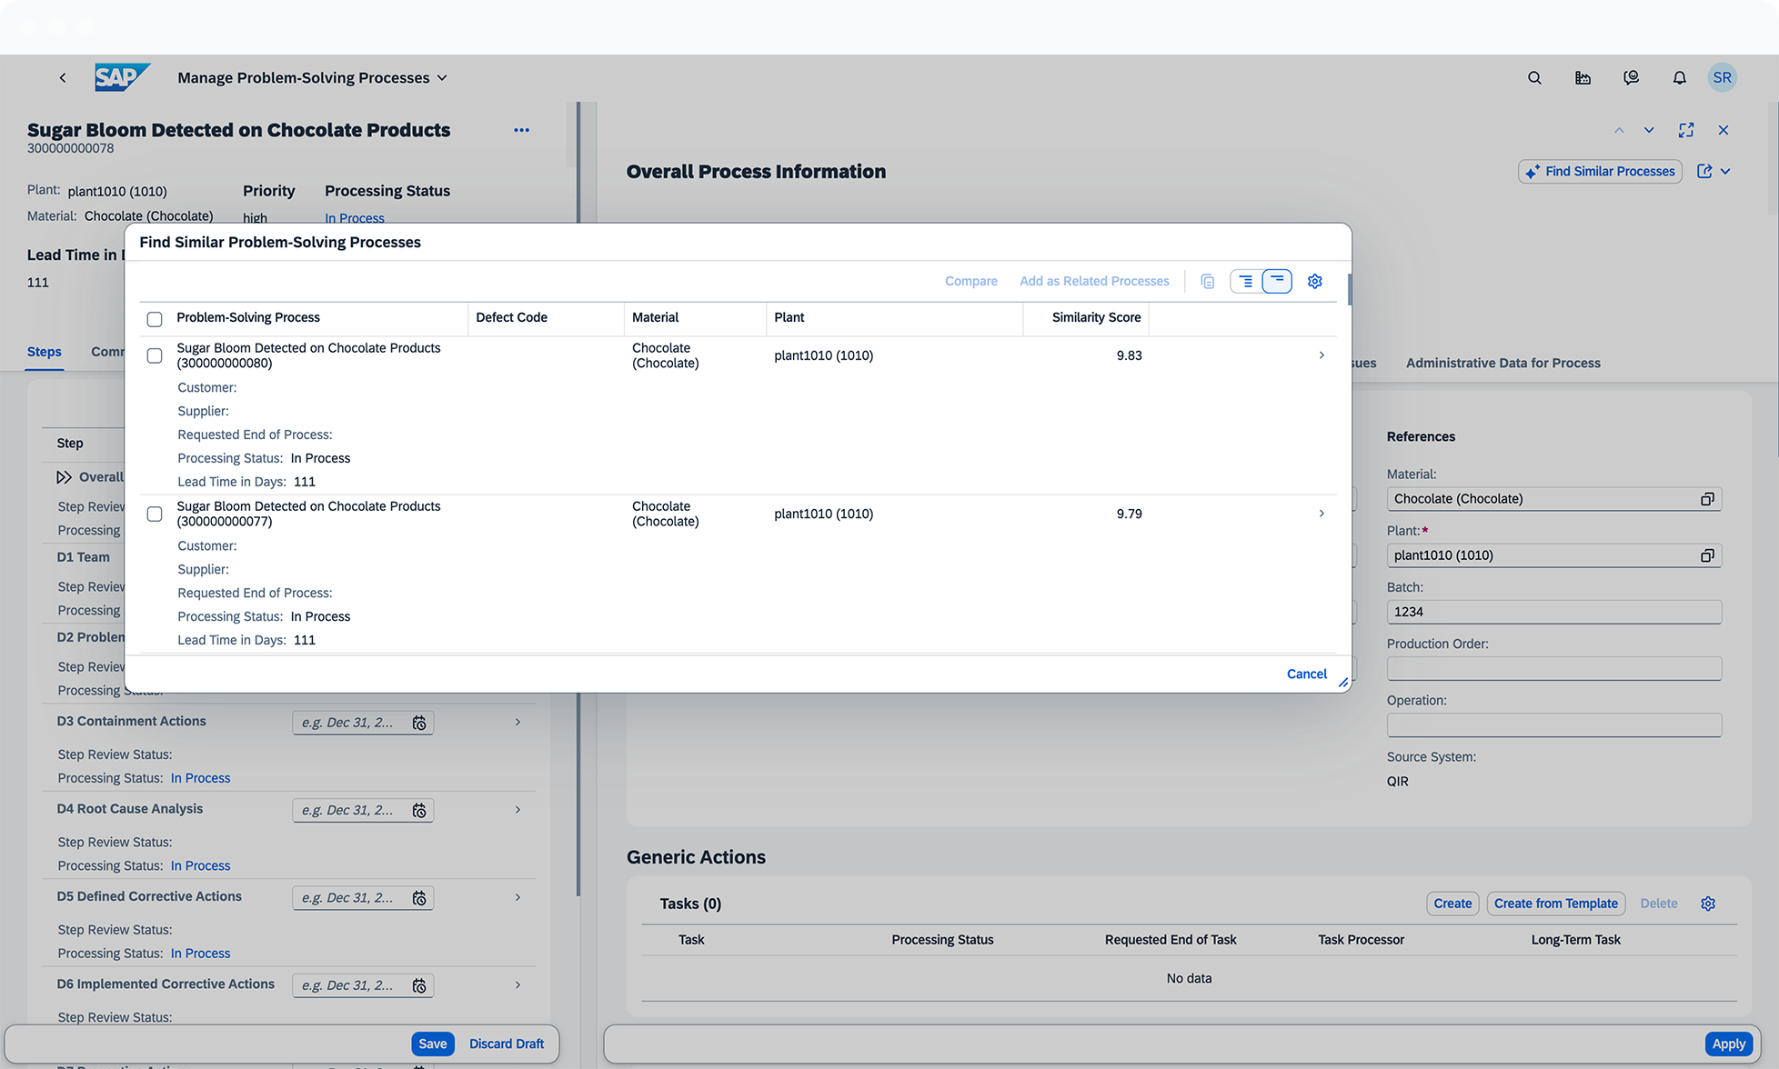This screenshot has width=1779, height=1069.
Task: Click the copy icon in dialog toolbar
Action: 1207,281
